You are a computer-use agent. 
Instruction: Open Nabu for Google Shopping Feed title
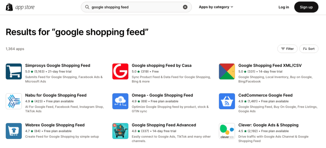pyautogui.click(x=56, y=95)
